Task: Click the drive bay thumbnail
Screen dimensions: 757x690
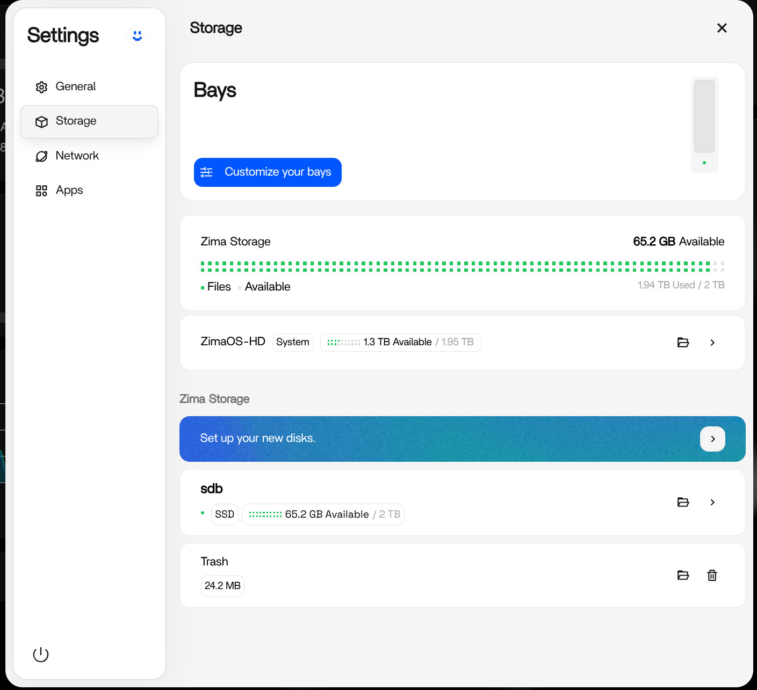Action: coord(704,117)
